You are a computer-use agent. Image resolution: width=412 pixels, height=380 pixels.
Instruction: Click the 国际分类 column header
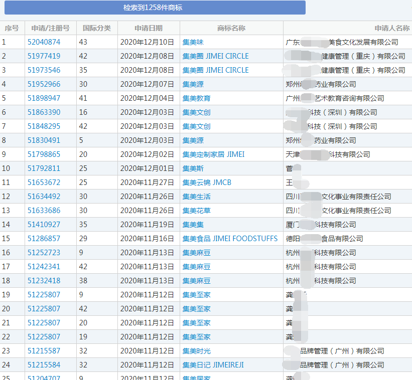(x=96, y=28)
